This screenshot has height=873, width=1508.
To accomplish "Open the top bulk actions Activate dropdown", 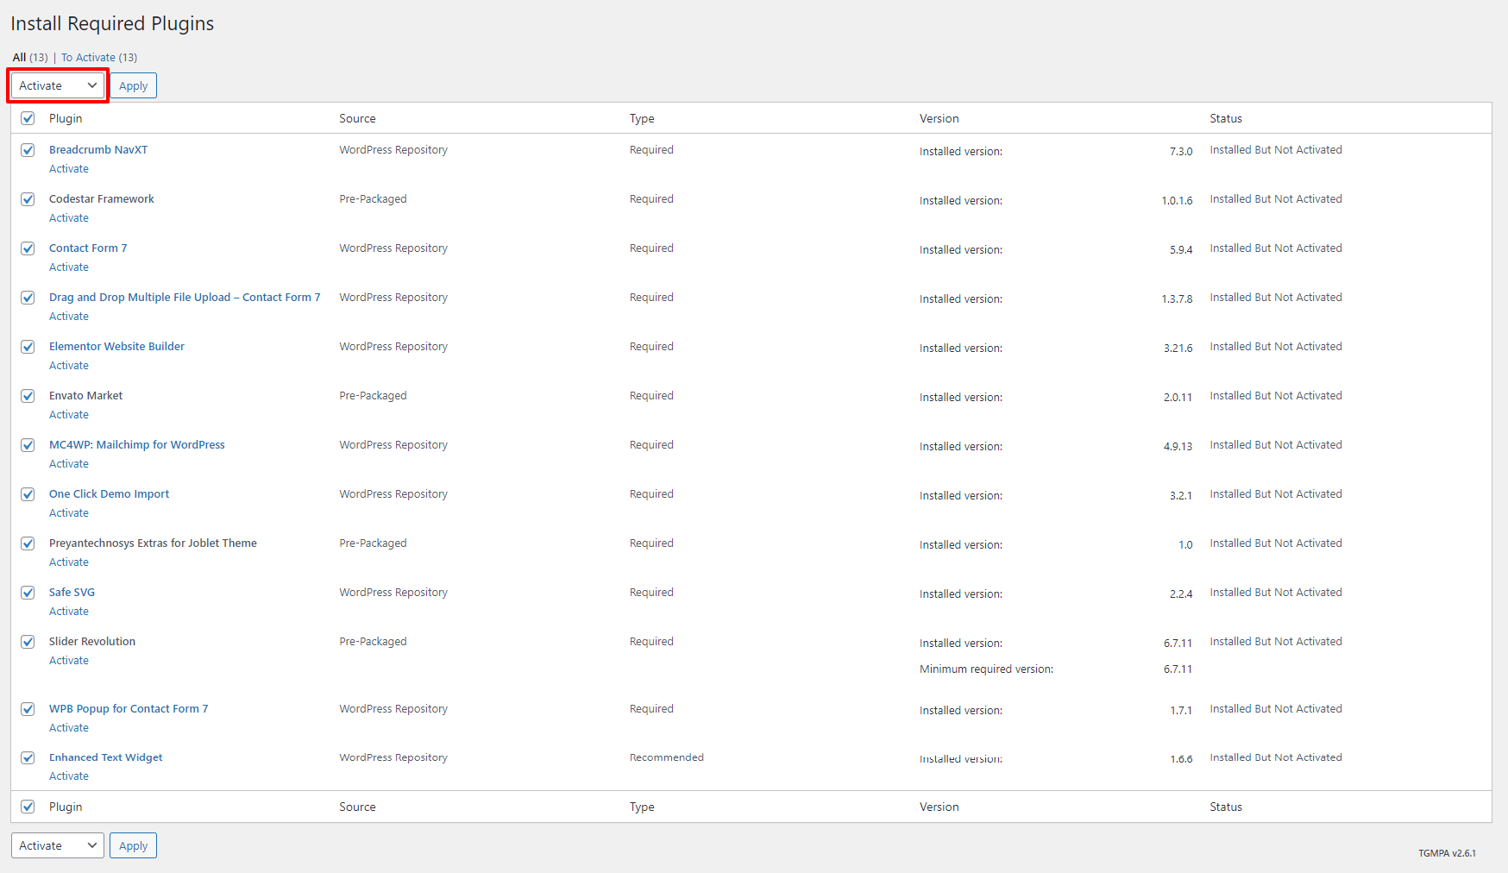I will click(x=58, y=85).
